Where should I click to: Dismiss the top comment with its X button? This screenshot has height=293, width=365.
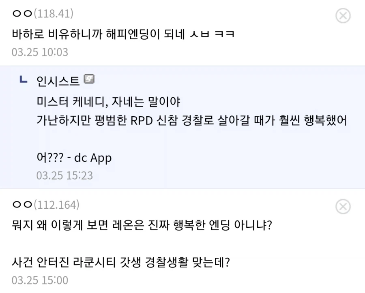(344, 16)
